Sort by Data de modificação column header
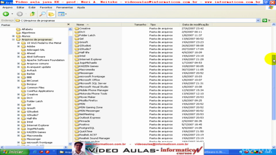The height and width of the screenshot is (155, 276). 196,25
